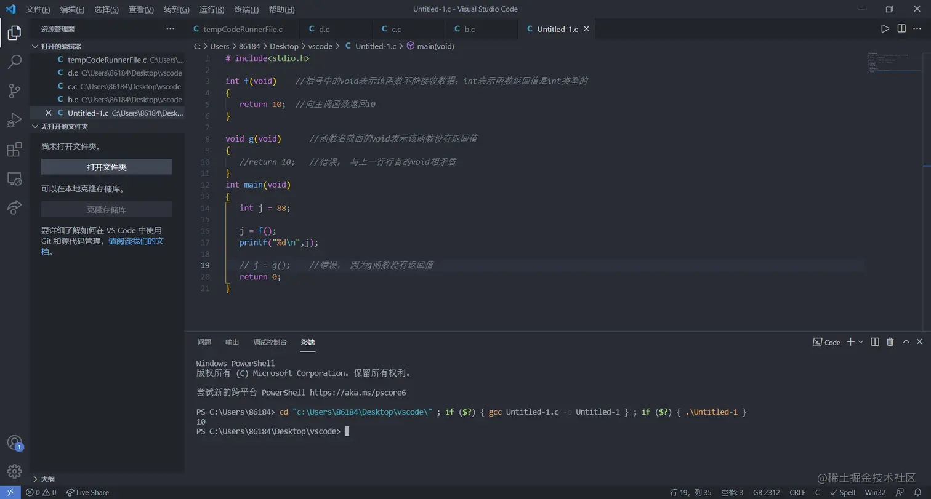The width and height of the screenshot is (931, 499).
Task: Maximize the panel with up chevron
Action: tap(906, 342)
